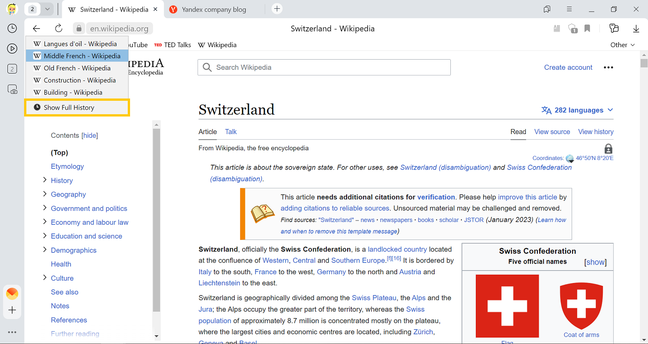
Task: Click the browser back arrow button
Action: tap(37, 29)
